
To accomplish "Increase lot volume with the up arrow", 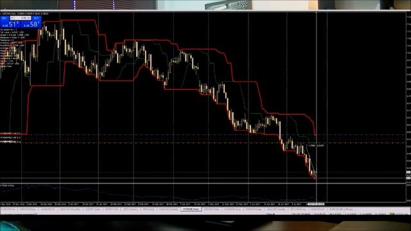I will click(x=29, y=18).
